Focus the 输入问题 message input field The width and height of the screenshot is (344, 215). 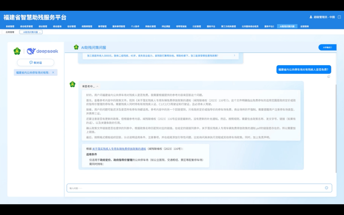(x=194, y=188)
